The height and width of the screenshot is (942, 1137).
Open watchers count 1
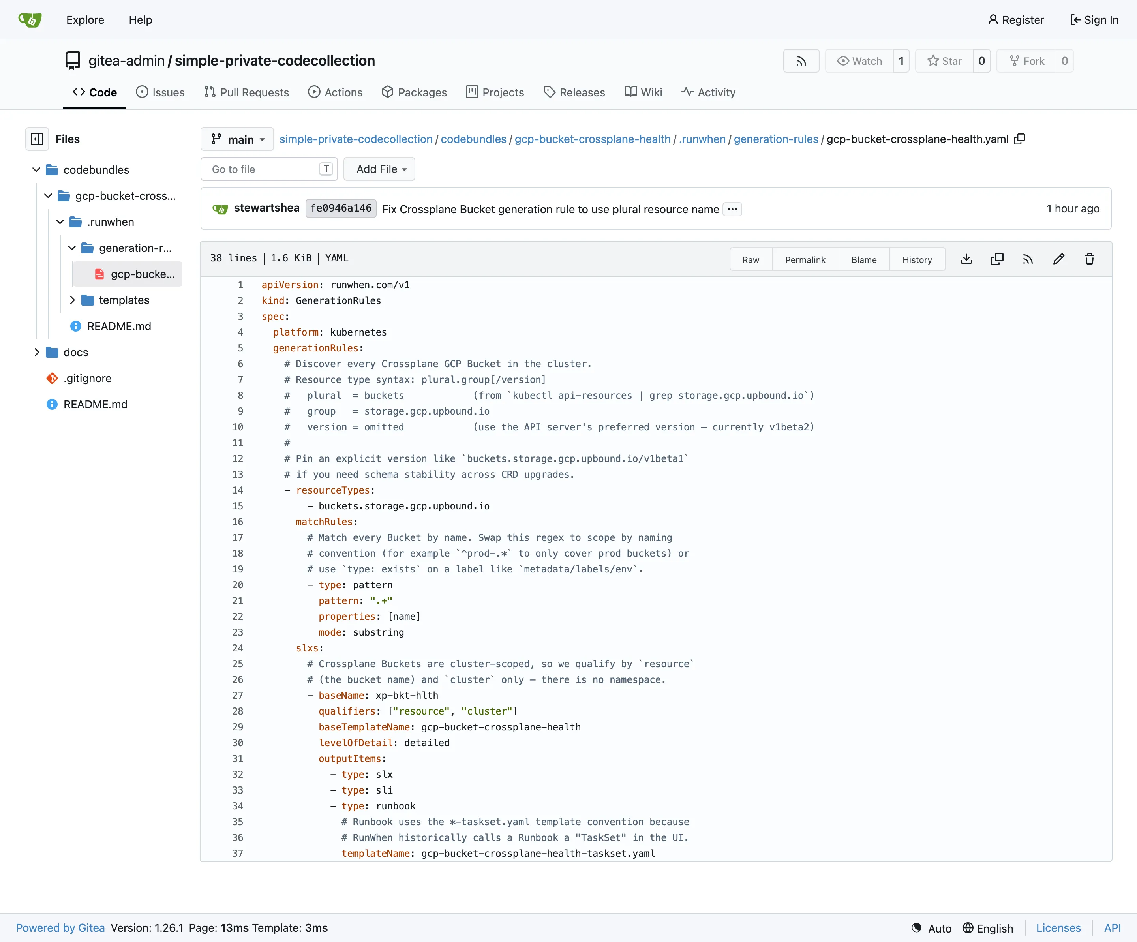(x=901, y=61)
